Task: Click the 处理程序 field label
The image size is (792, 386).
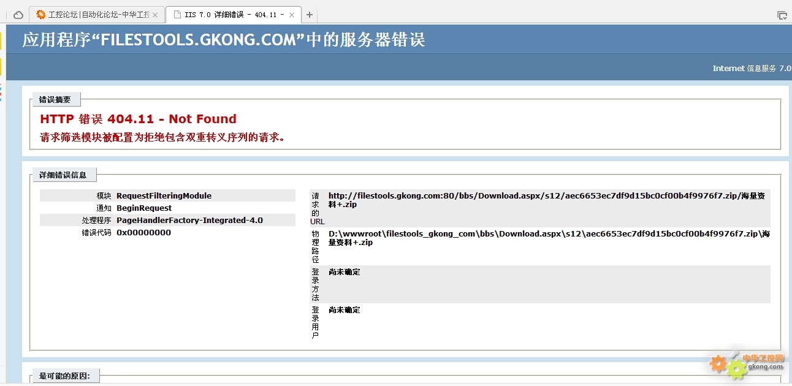Action: (x=96, y=221)
